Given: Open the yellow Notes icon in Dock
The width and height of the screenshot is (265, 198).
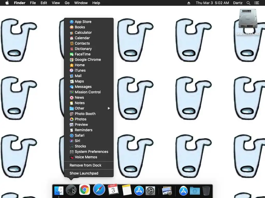Looking at the screenshot, I should point(127,190).
